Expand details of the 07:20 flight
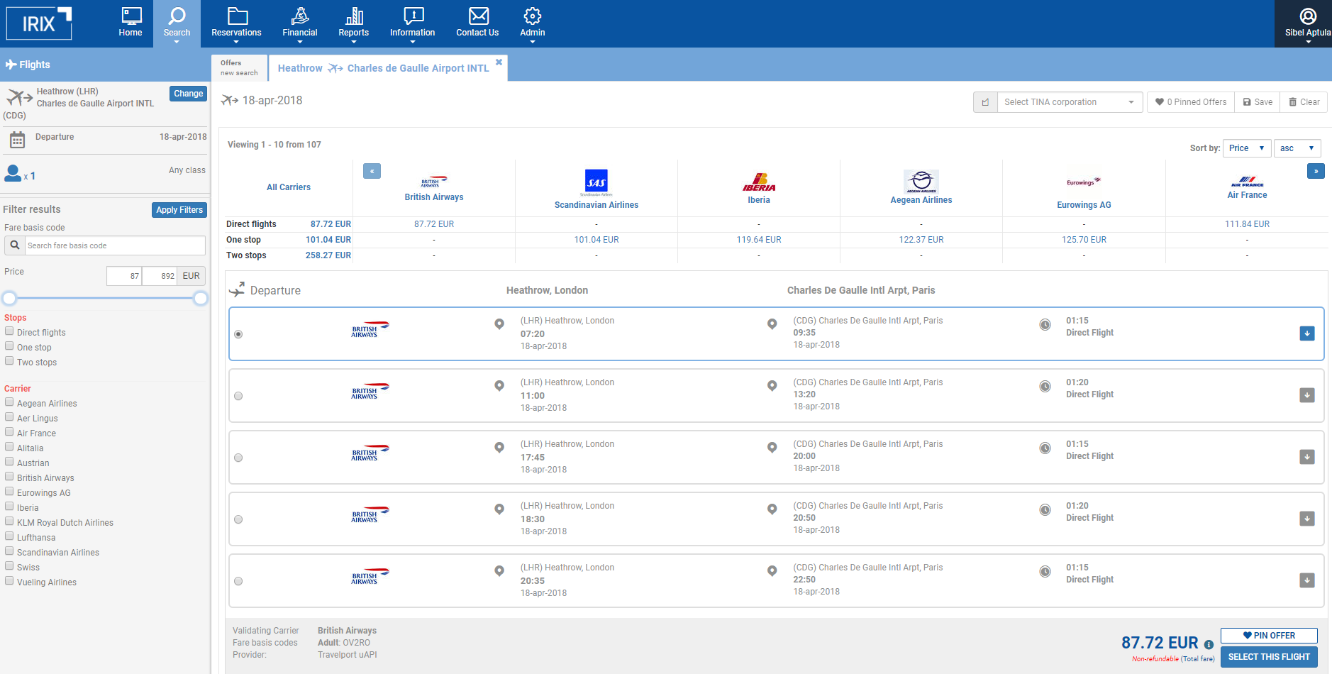 click(x=1306, y=333)
